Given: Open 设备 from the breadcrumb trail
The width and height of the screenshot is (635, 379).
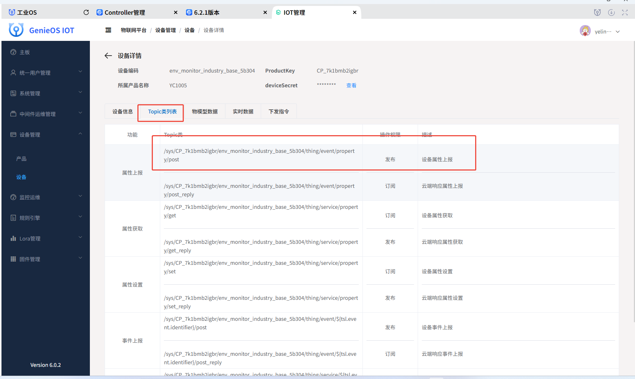Looking at the screenshot, I should pyautogui.click(x=189, y=30).
